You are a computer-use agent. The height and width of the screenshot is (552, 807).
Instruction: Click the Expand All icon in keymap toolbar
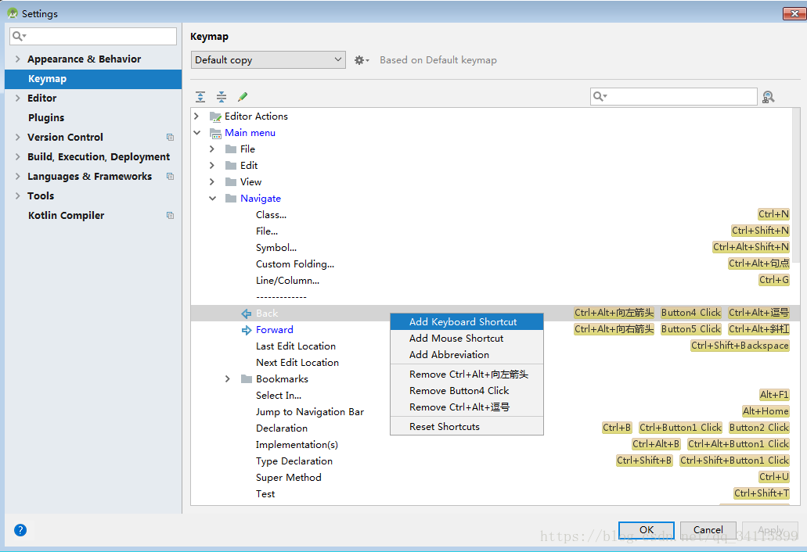click(x=200, y=97)
